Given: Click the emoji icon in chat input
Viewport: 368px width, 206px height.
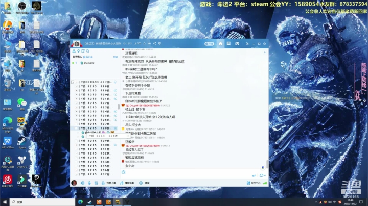Looking at the screenshot, I should point(124,172).
